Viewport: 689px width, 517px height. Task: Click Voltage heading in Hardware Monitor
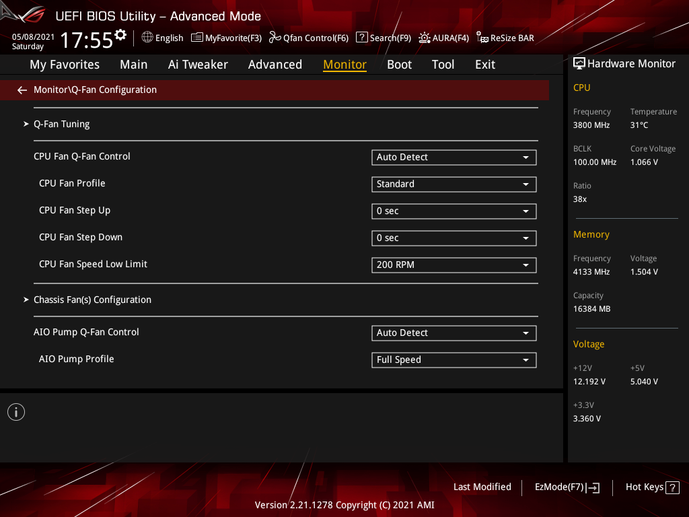(x=589, y=344)
